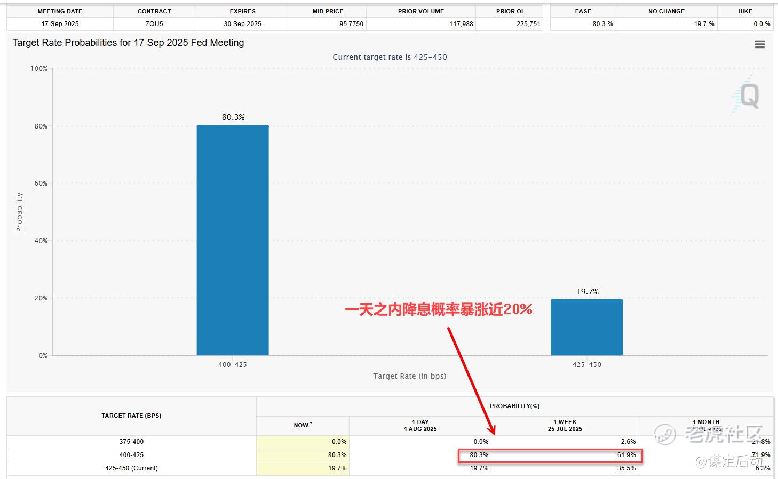Click the 425-450 probability bar
Screen dimensions: 778x479
point(587,327)
